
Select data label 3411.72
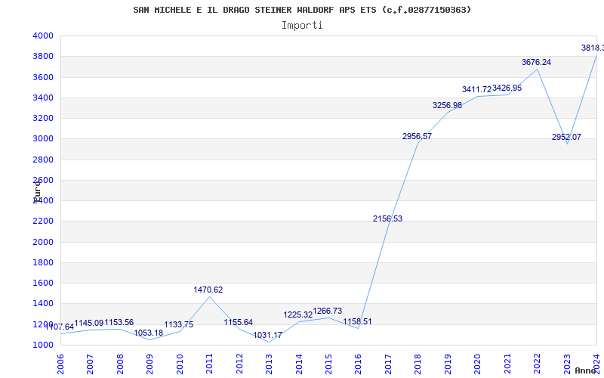click(477, 89)
